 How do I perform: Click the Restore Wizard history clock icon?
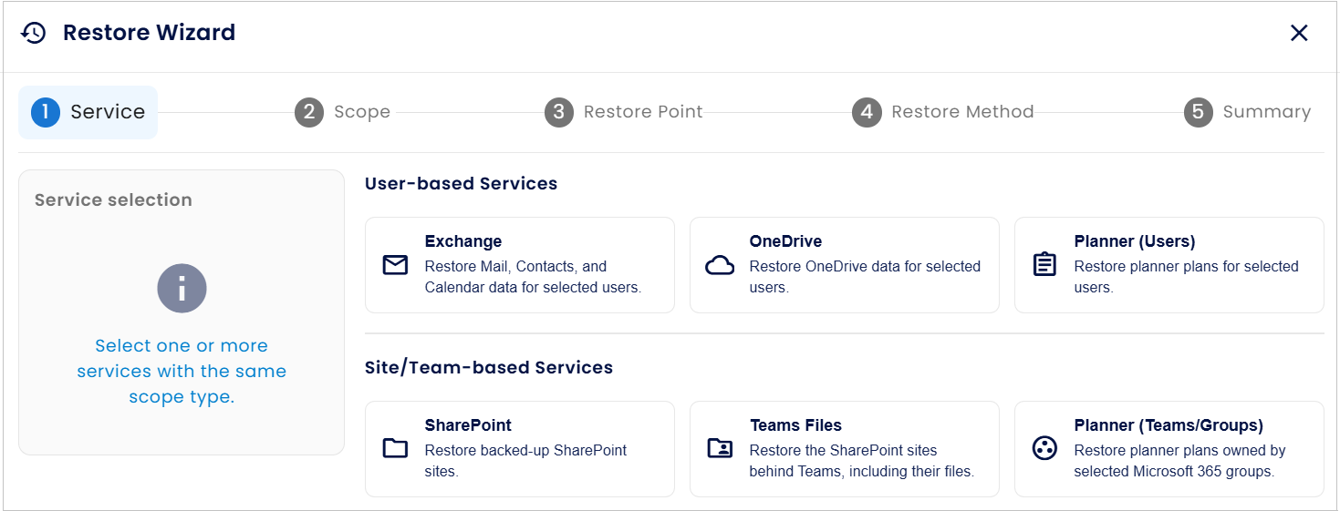(x=34, y=34)
